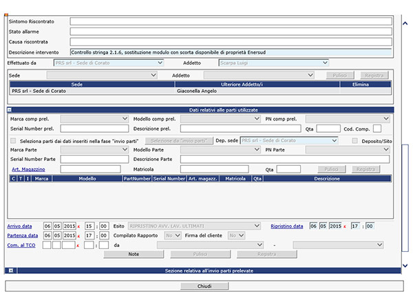413x300 pixels.
Task: Click the 'Ulteriore Addetto/i' column header
Action: pyautogui.click(x=257, y=85)
